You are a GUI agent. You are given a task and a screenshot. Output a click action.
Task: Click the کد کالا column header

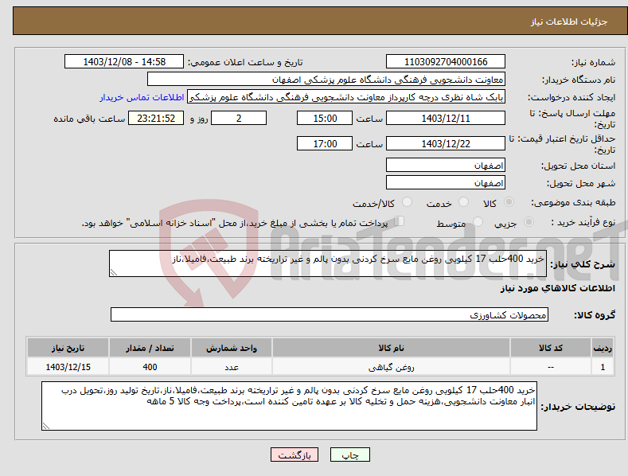(551, 348)
